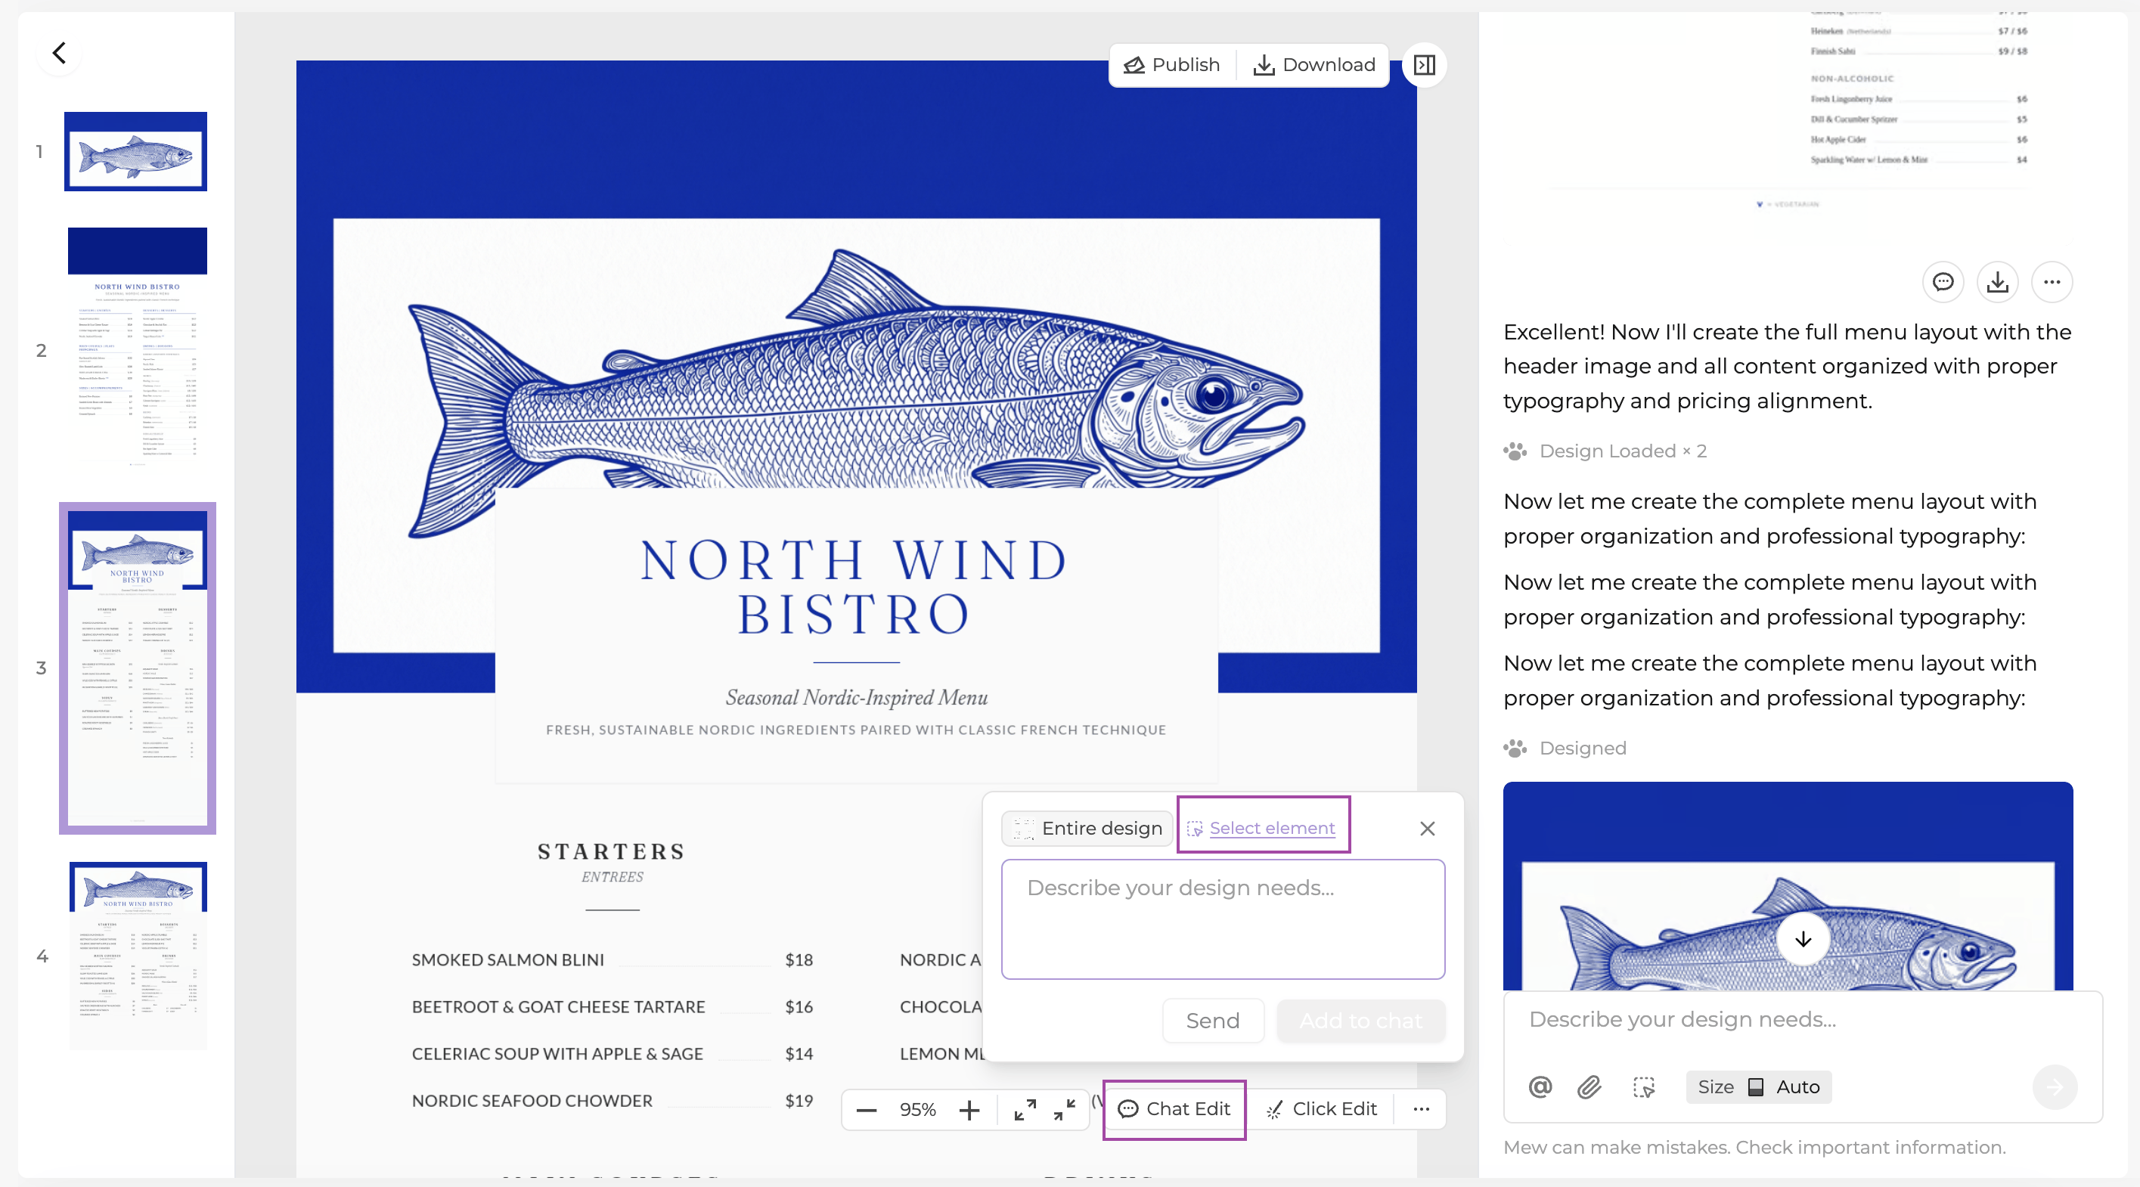The width and height of the screenshot is (2140, 1187).
Task: Focus the main chat design needs field
Action: (x=1803, y=1019)
